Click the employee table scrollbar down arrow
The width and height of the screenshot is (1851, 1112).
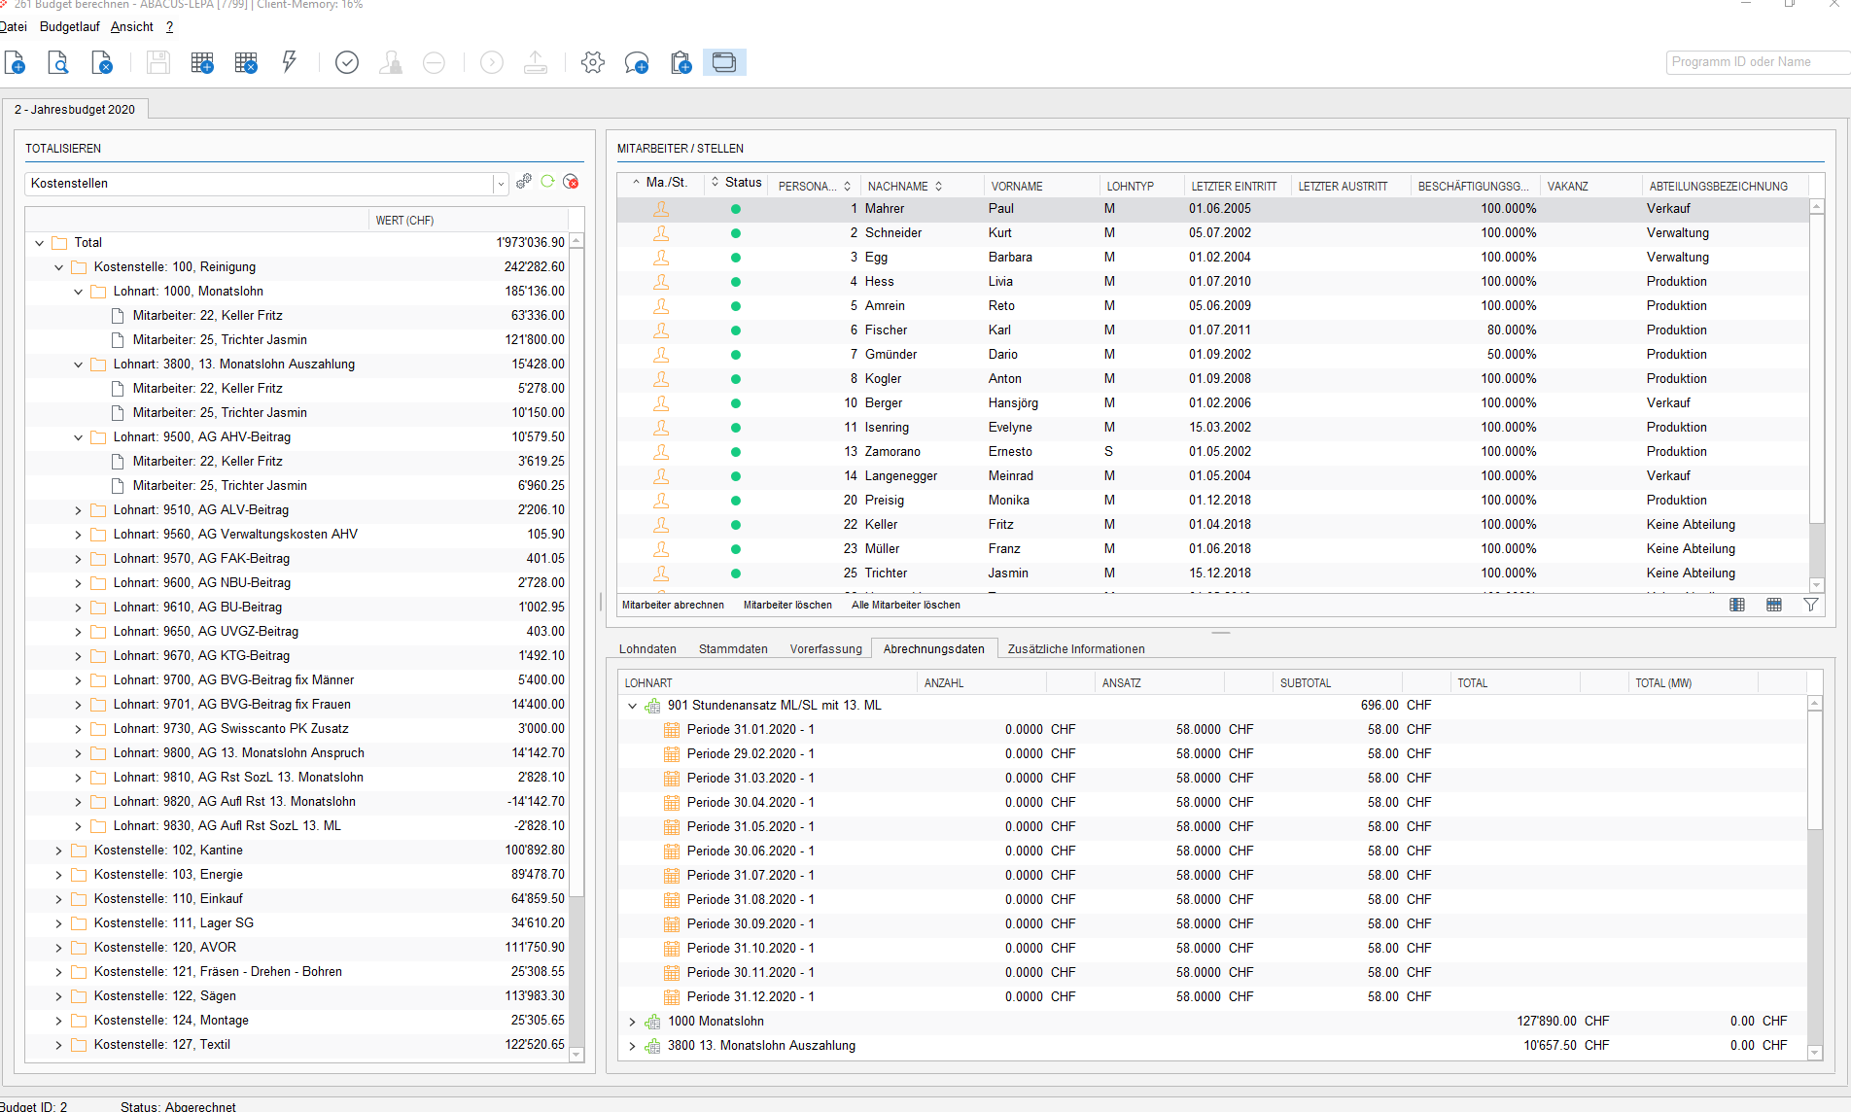point(1816,585)
